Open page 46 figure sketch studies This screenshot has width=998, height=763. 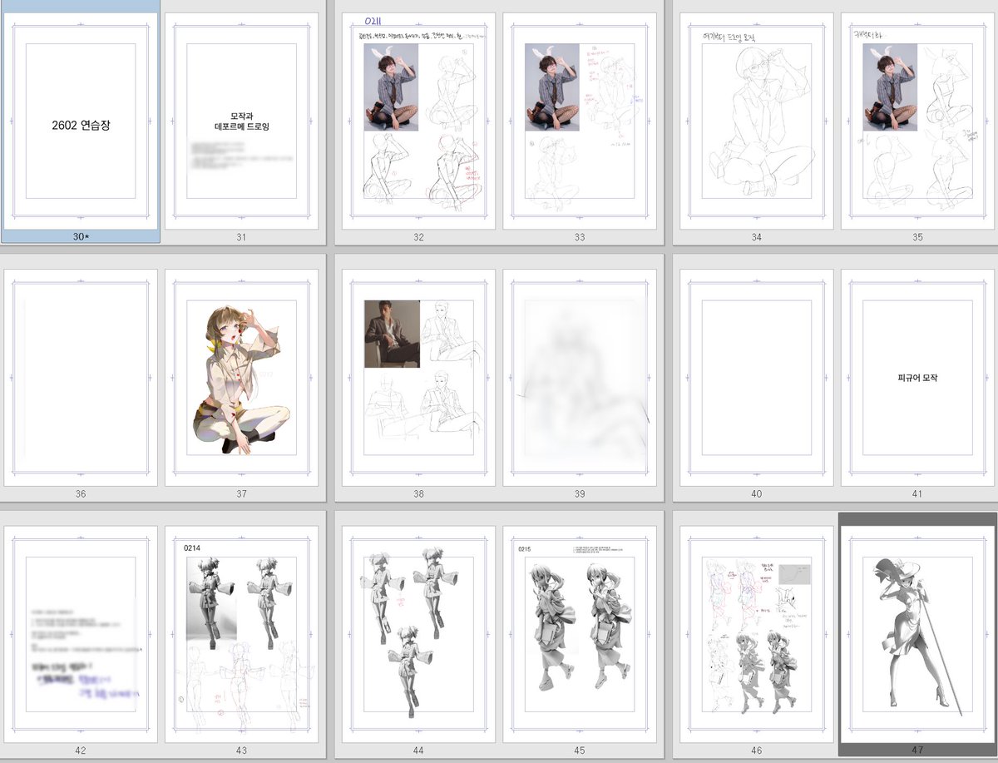pos(757,634)
